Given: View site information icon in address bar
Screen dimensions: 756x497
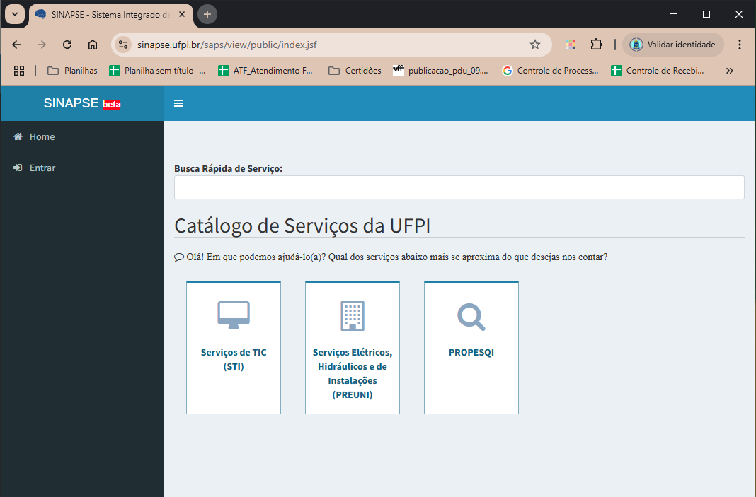Looking at the screenshot, I should [x=123, y=45].
